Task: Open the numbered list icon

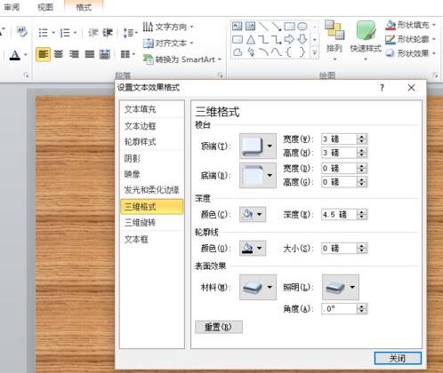Action: [65, 33]
